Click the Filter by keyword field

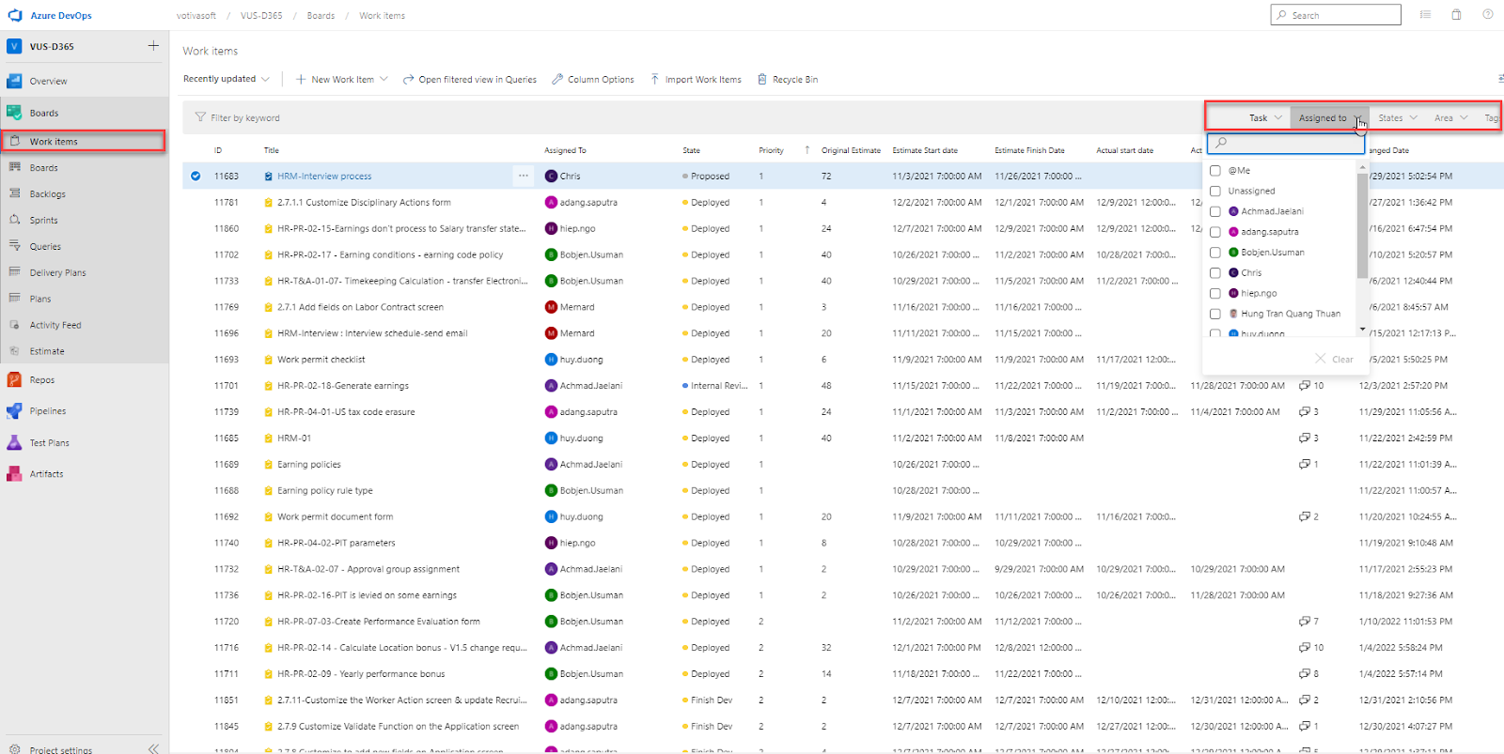click(x=245, y=118)
